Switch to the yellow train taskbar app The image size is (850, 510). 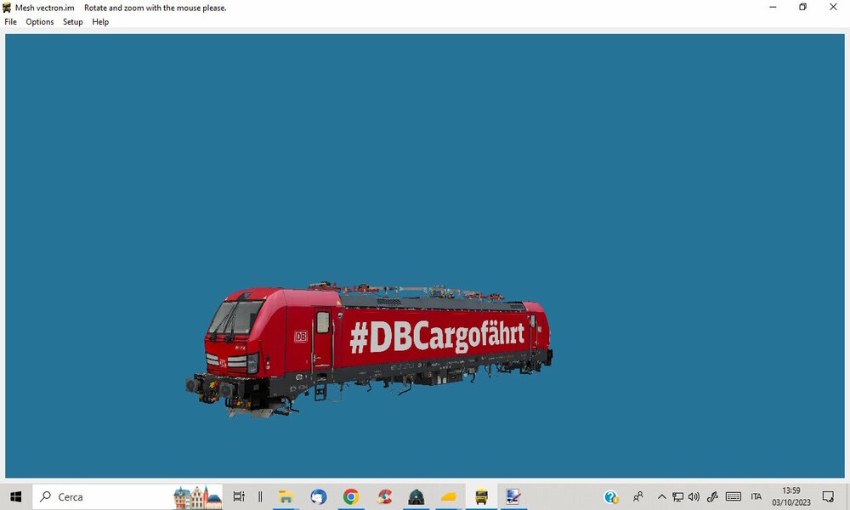pos(481,496)
